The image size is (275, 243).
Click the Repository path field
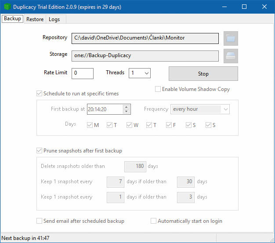tap(145, 38)
